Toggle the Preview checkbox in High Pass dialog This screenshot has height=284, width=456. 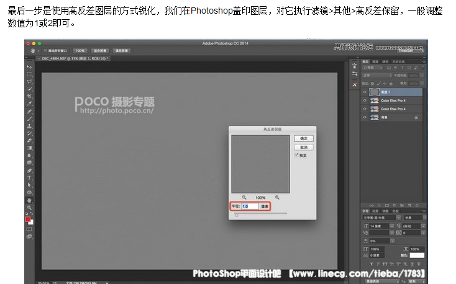click(x=296, y=155)
